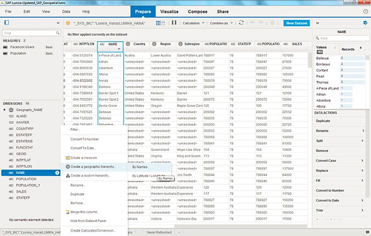Open the Data menu
The image size is (371, 236).
click(66, 11)
